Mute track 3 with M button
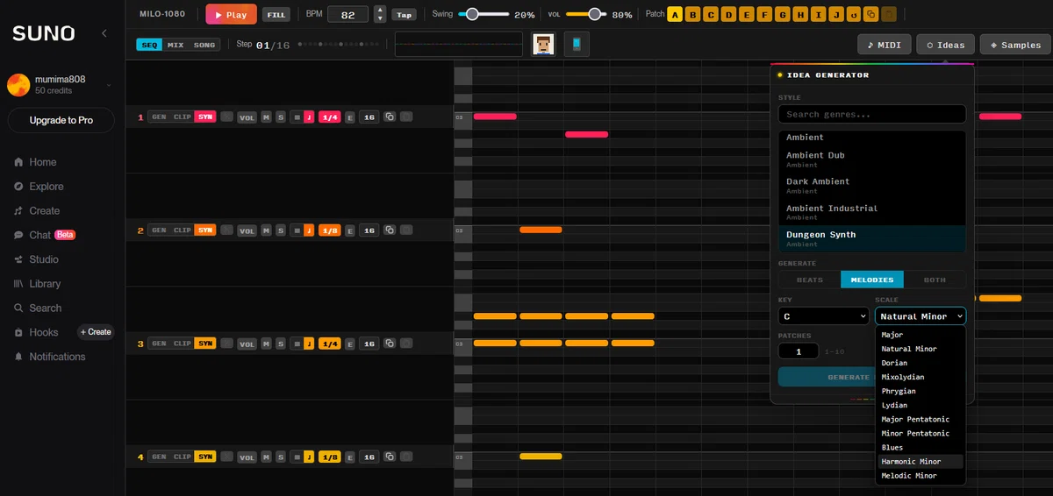Viewport: 1053px width, 496px height. (x=266, y=344)
